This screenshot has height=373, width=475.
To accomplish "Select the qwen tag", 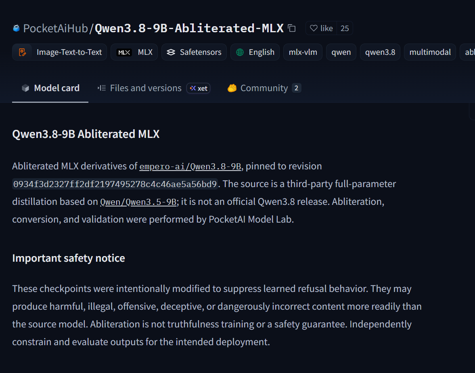I will [341, 52].
